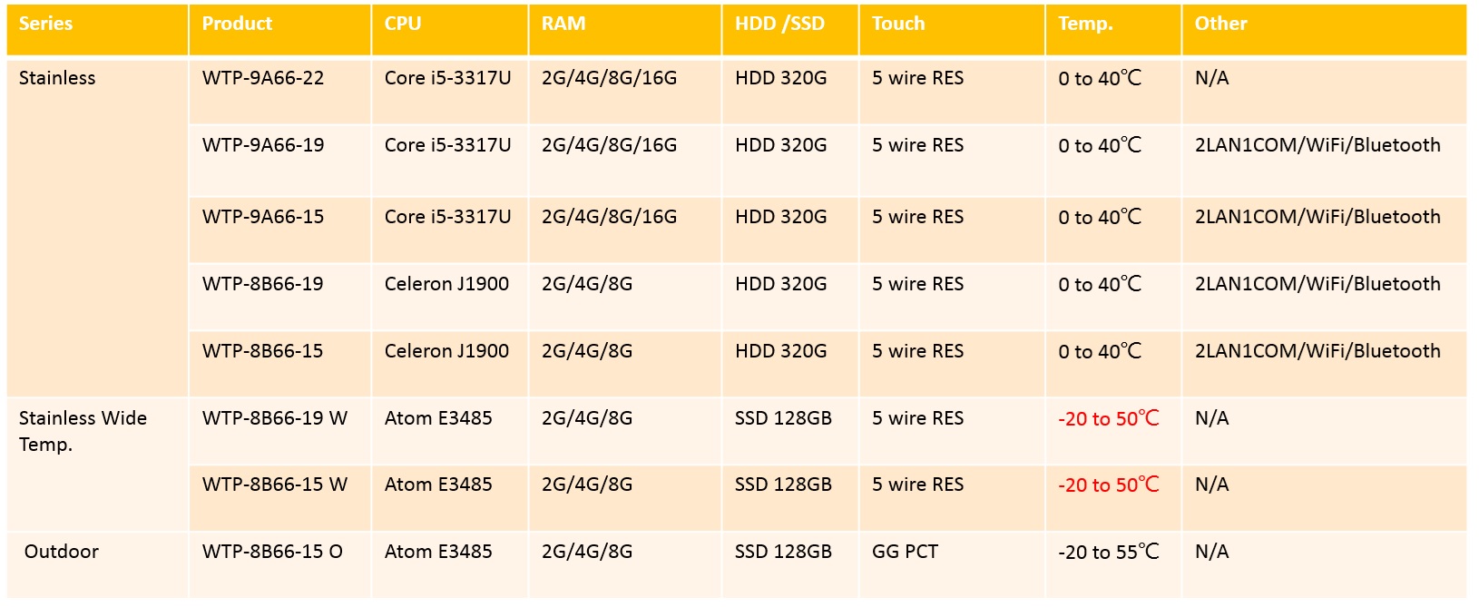The width and height of the screenshot is (1479, 607).
Task: Select the -20 to 55℃ temperature cell
Action: pyautogui.click(x=1108, y=553)
